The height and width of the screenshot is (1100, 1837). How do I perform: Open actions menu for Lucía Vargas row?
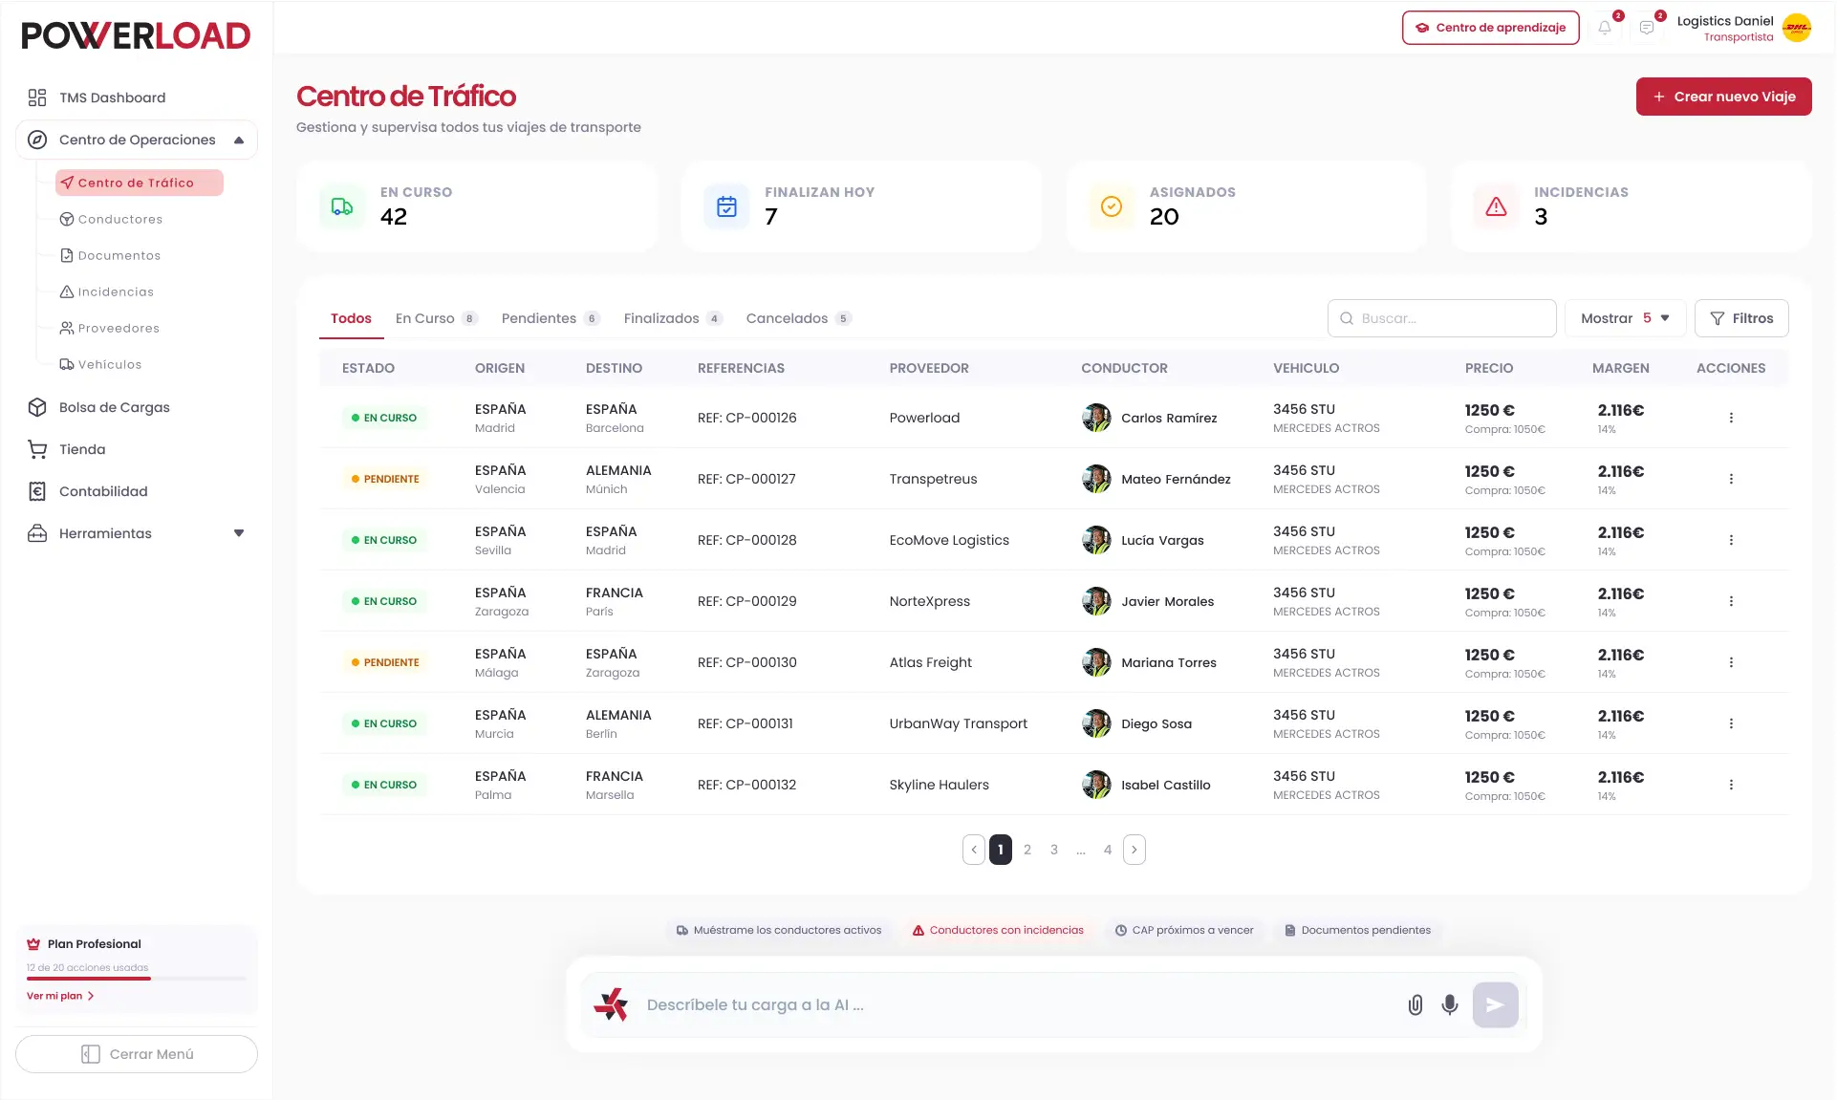point(1731,540)
